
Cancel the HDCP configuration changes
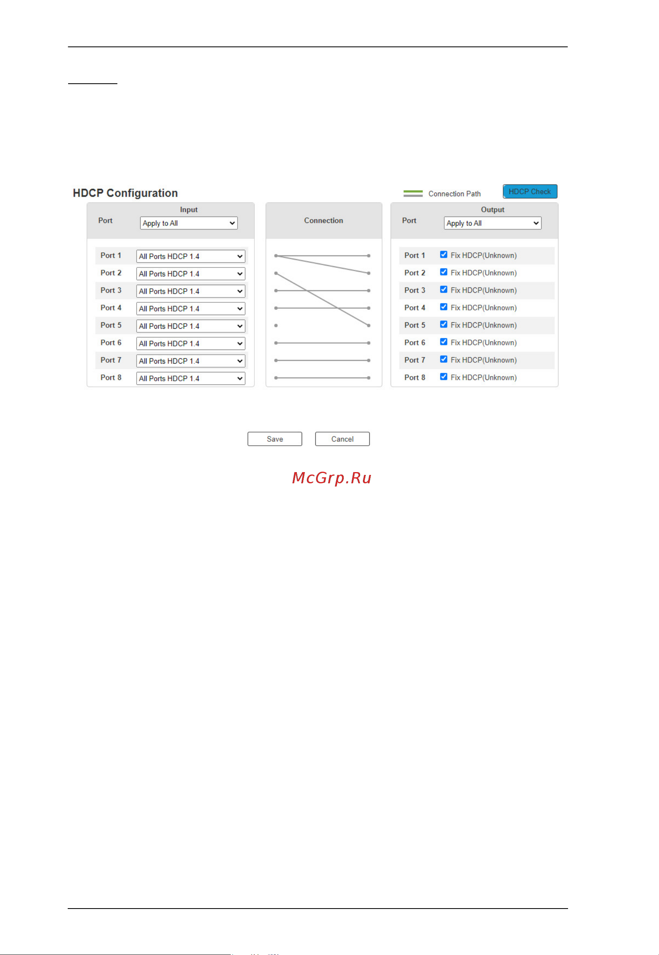(x=342, y=439)
